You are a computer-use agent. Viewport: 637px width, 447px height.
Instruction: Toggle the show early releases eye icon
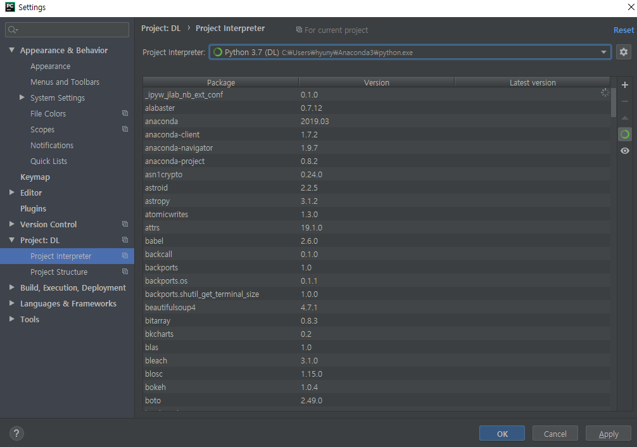point(625,151)
